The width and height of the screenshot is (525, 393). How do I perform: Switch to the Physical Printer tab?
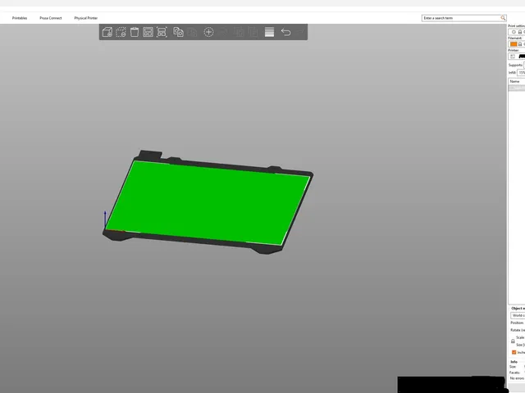click(x=86, y=18)
